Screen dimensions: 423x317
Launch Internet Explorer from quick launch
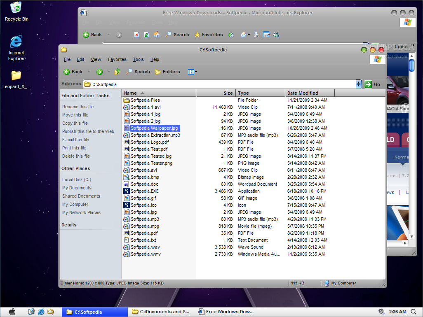pyautogui.click(x=41, y=312)
